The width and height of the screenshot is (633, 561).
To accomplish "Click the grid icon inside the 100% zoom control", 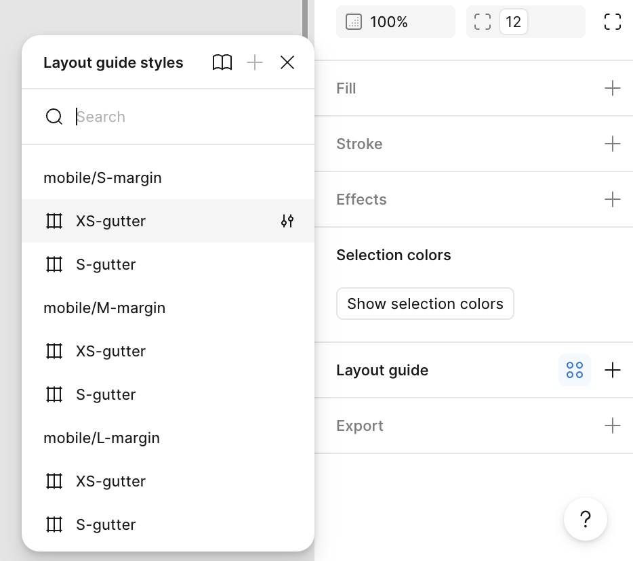I will click(x=353, y=22).
